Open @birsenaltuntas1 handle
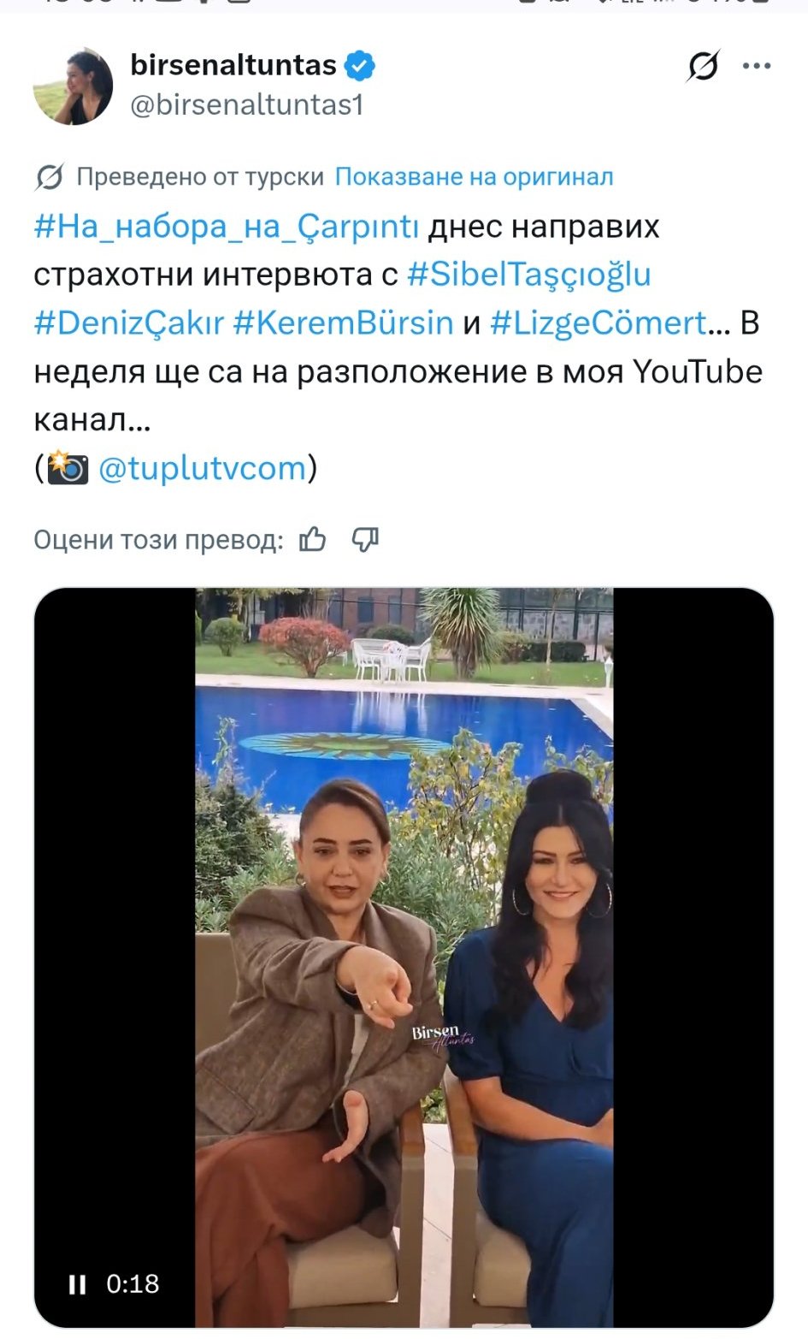808x1339 pixels. (x=247, y=105)
